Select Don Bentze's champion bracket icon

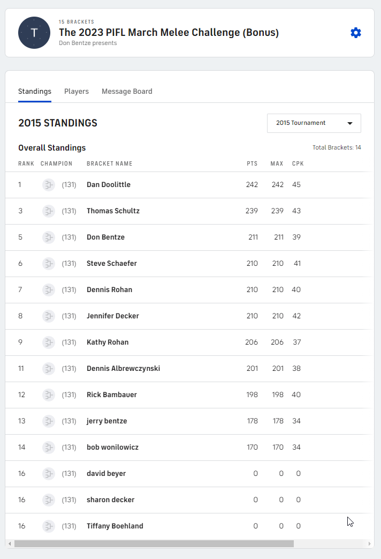[x=49, y=237]
